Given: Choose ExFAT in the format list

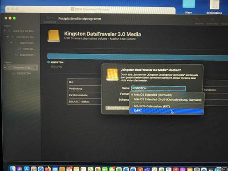Looking at the screenshot, I should 166,111.
